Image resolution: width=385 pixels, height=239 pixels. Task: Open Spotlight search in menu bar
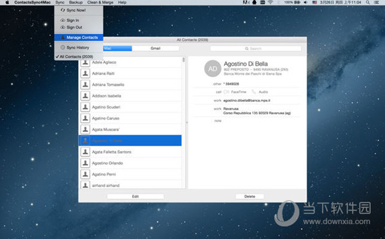(368, 3)
